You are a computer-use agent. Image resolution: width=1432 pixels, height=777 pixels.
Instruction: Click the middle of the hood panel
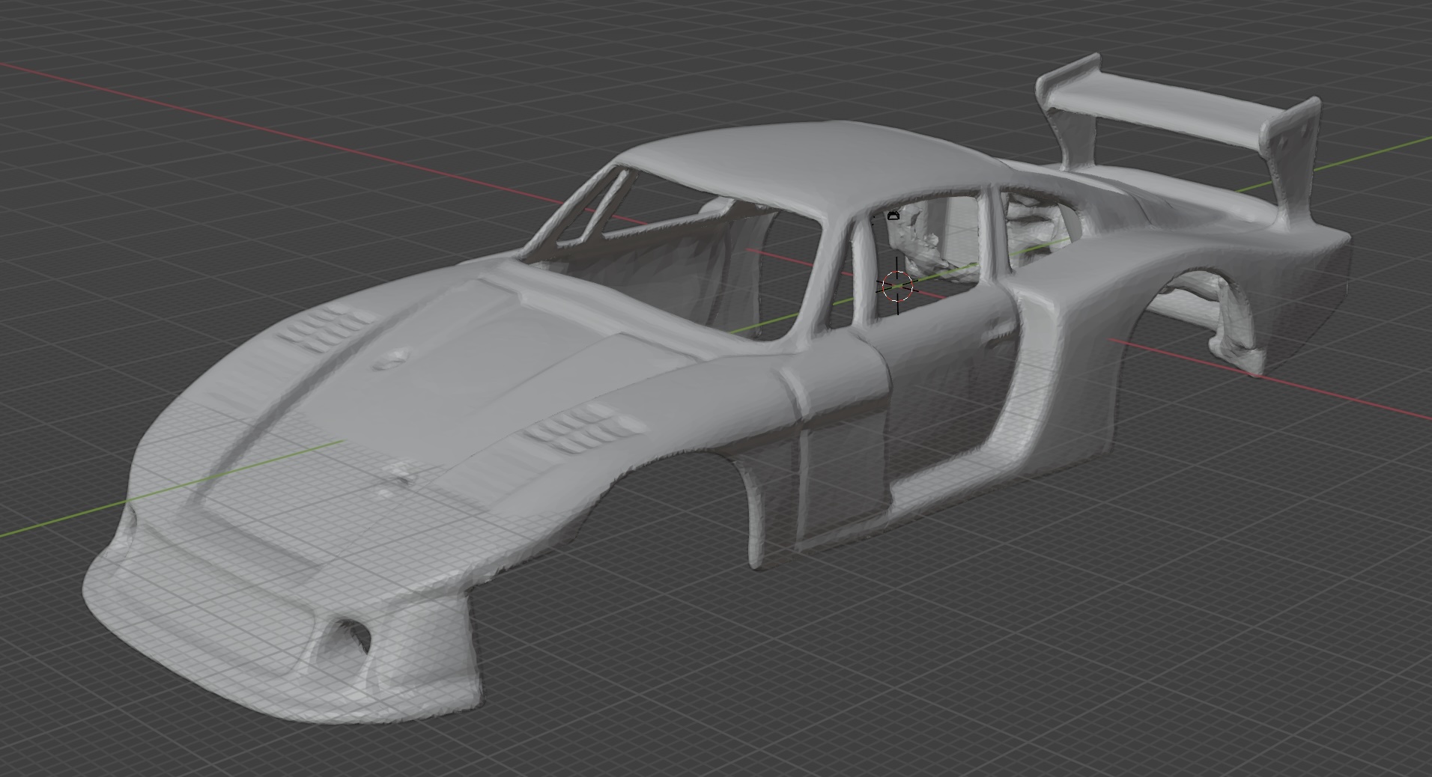point(479,352)
